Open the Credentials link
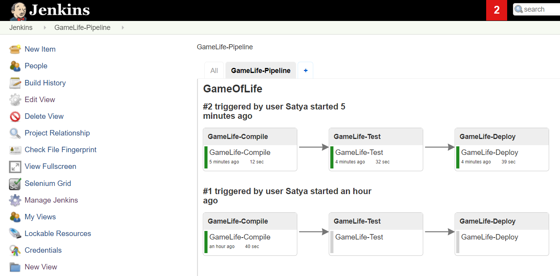 pos(43,250)
